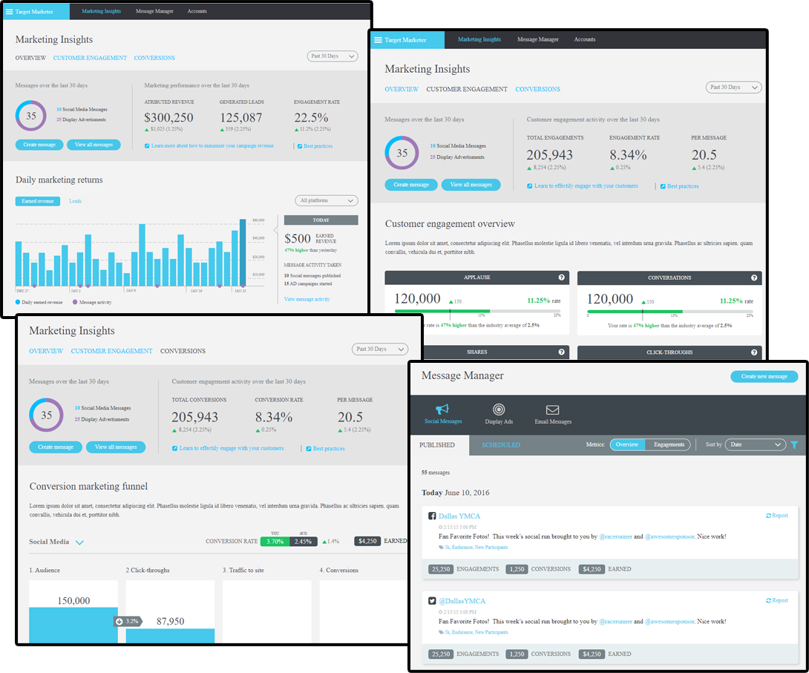
Task: Select Conversions tab in engagement window
Action: [537, 89]
